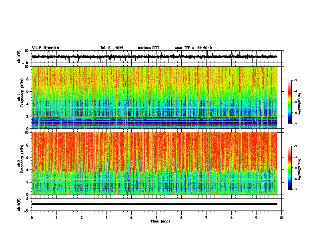Screen dimensions: 317x244
Task: Click the "station=OUJ" header label
Action: coord(148,48)
